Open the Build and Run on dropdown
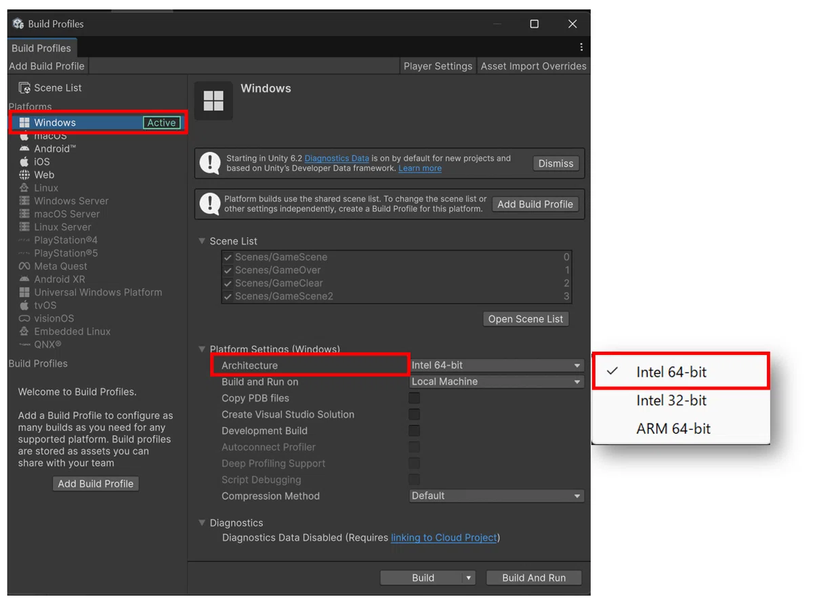813x599 pixels. 497,381
